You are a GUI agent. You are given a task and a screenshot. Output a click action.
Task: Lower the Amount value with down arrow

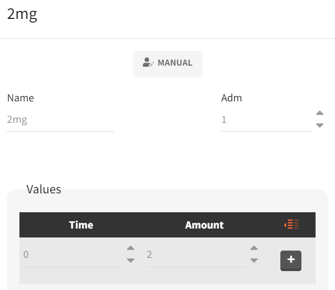click(254, 261)
